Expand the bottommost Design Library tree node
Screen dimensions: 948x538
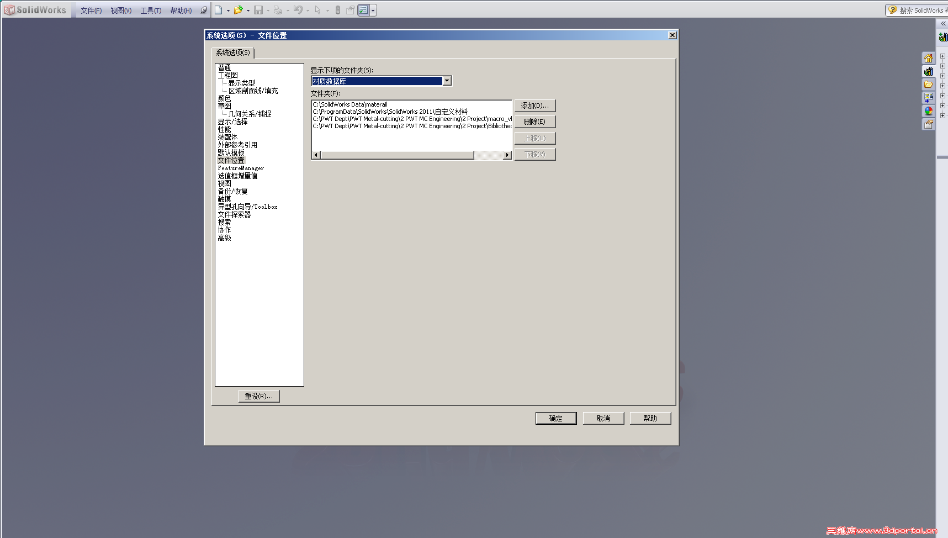coord(942,116)
